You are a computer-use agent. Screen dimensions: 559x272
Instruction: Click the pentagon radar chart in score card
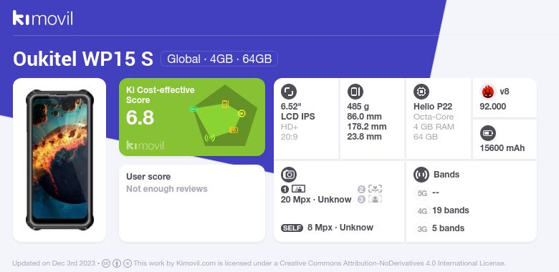tap(224, 116)
